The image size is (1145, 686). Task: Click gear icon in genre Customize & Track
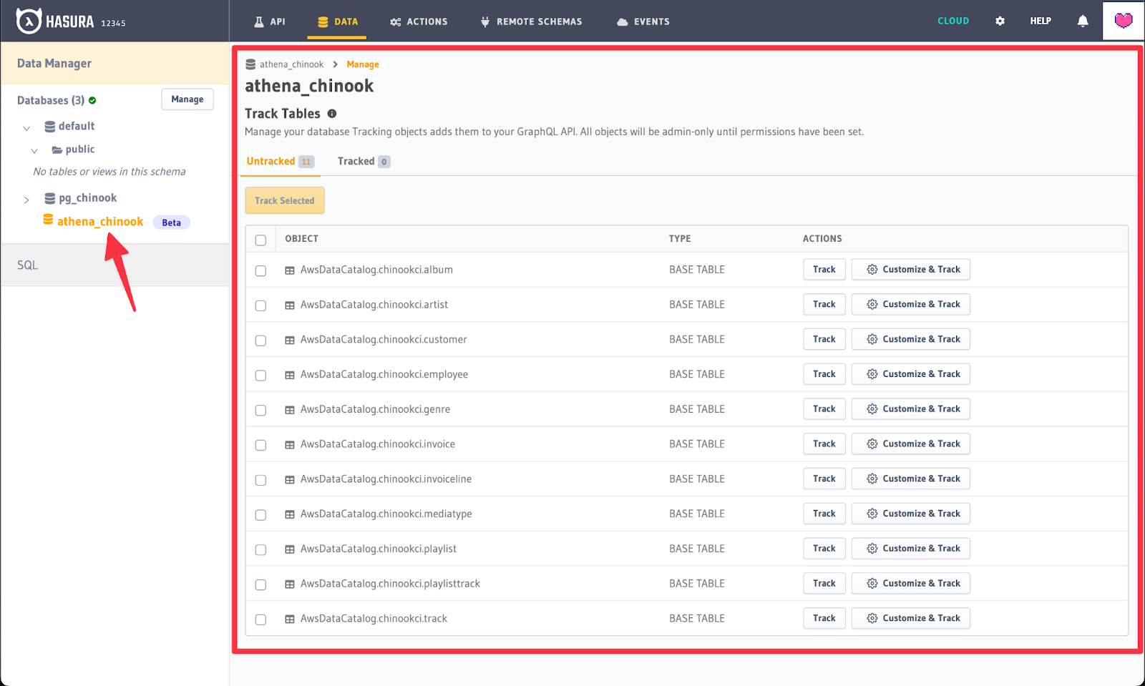(872, 409)
